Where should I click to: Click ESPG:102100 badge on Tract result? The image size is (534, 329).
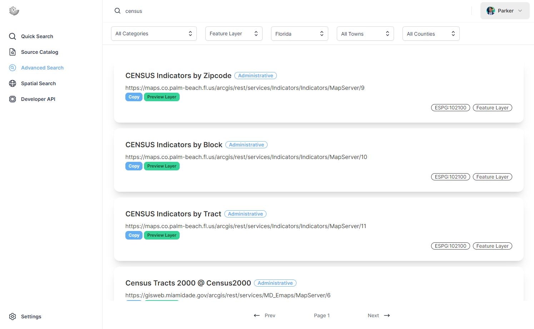coord(450,246)
